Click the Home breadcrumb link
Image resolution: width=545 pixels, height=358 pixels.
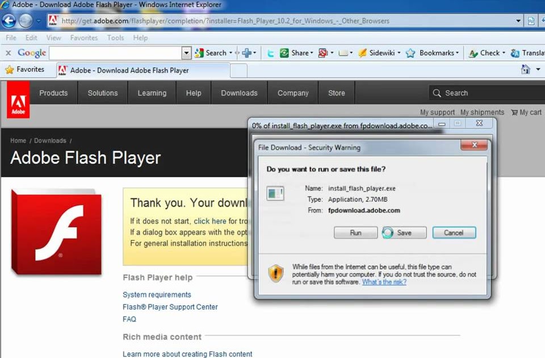coord(18,140)
